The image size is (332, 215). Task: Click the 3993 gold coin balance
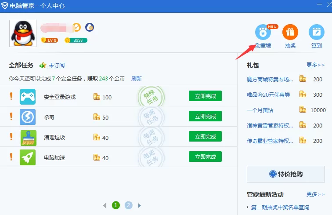(76, 40)
